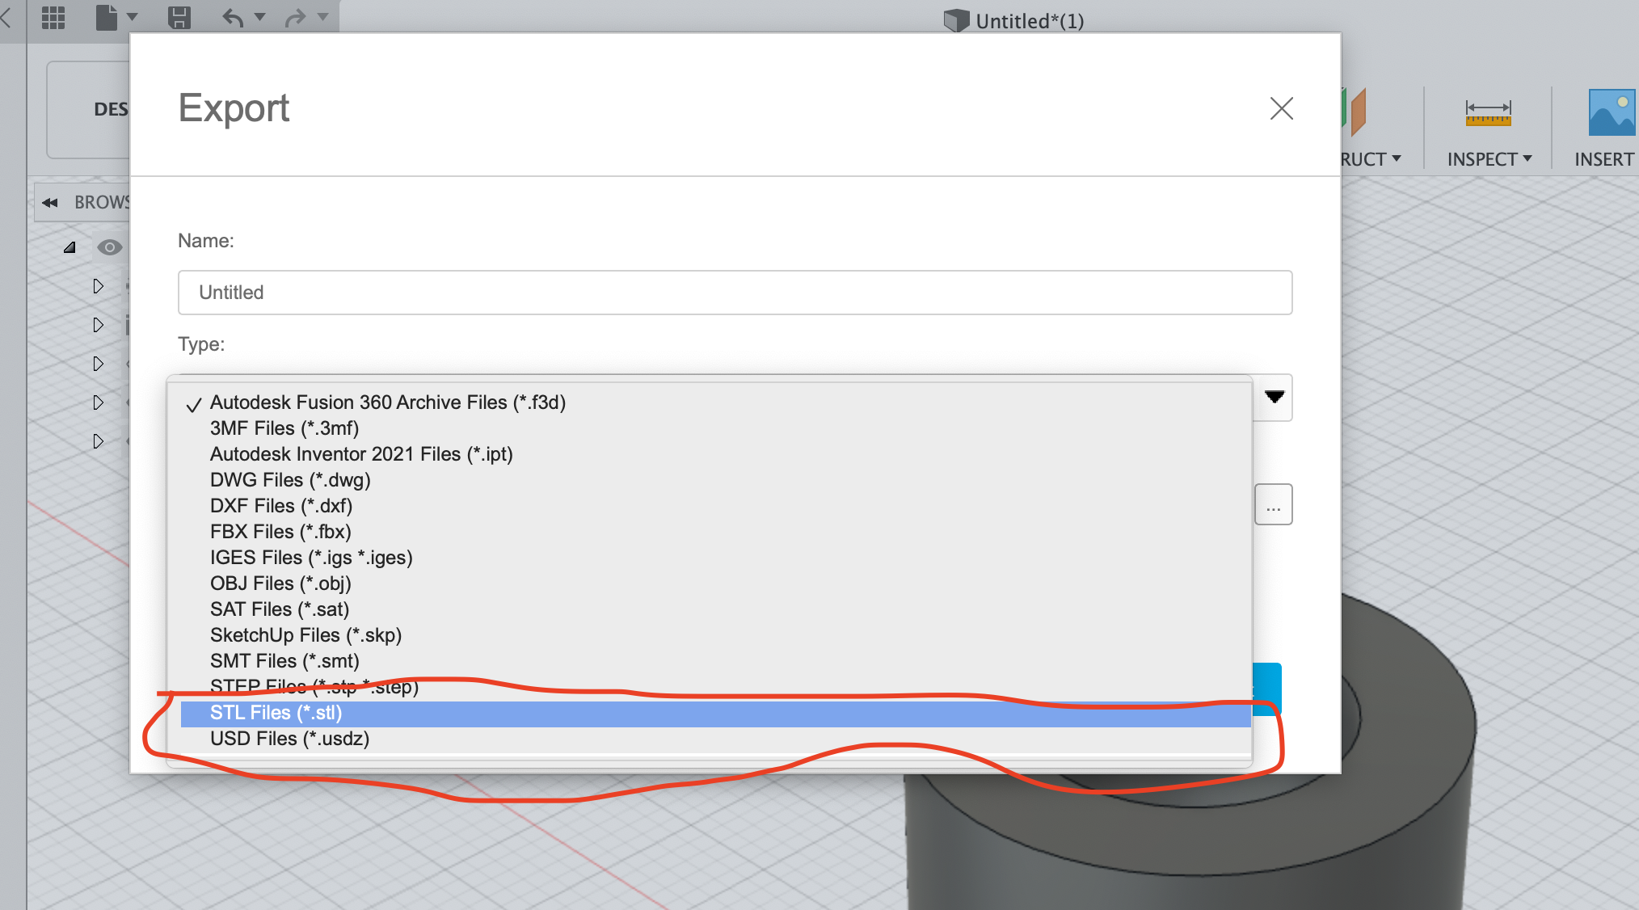The image size is (1639, 910).
Task: Expand the first Browser tree item
Action: (x=98, y=286)
